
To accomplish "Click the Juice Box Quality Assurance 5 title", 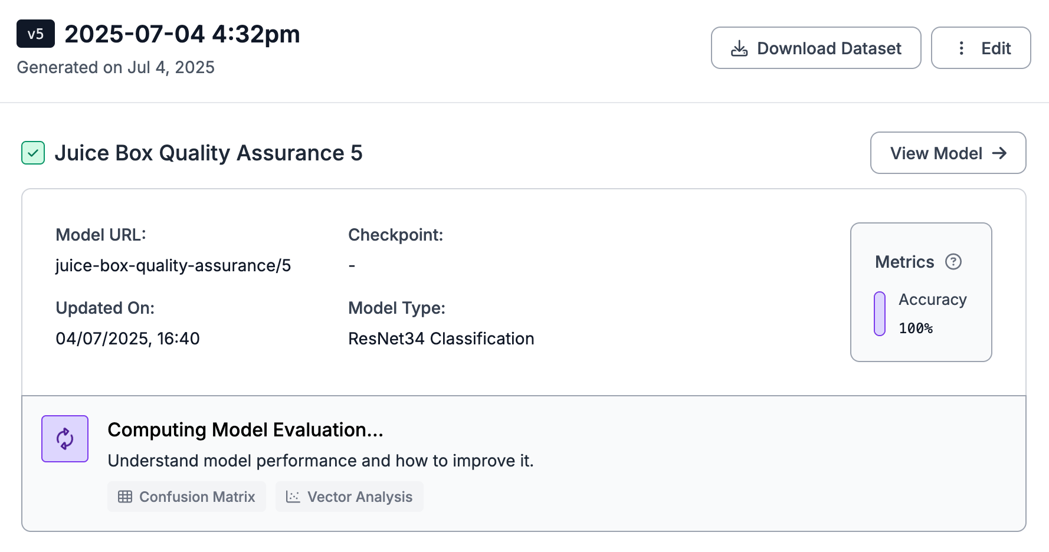I will click(x=208, y=153).
